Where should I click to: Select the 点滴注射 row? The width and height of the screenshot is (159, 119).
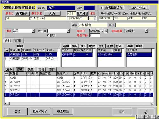pyautogui.click(x=139, y=55)
